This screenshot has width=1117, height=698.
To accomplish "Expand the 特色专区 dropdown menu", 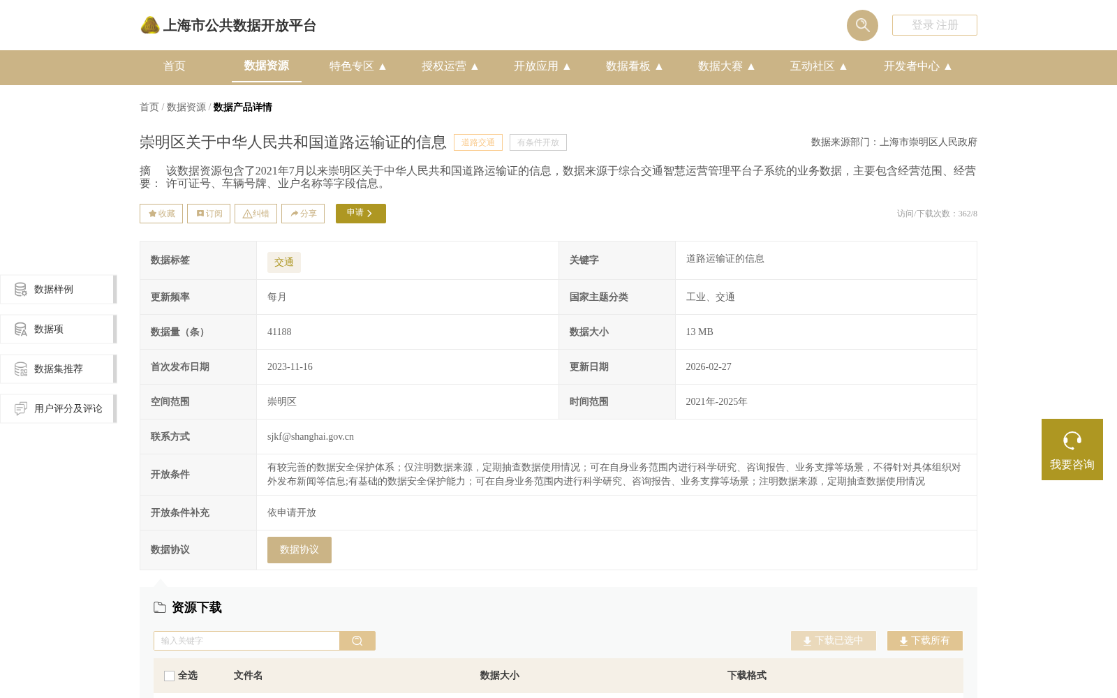I will [357, 66].
